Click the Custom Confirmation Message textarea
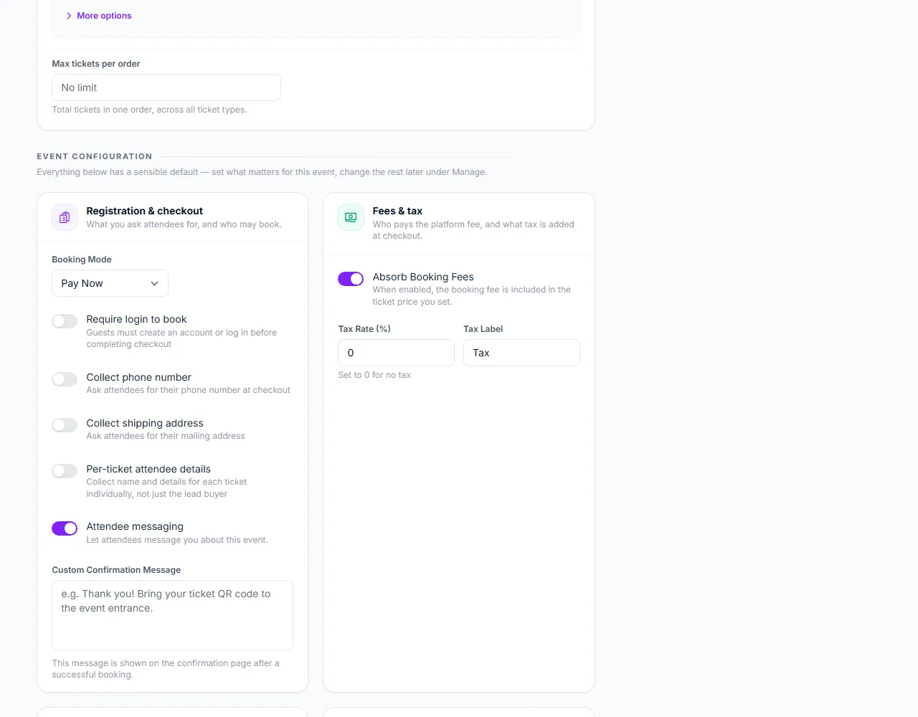918x717 pixels. point(172,615)
